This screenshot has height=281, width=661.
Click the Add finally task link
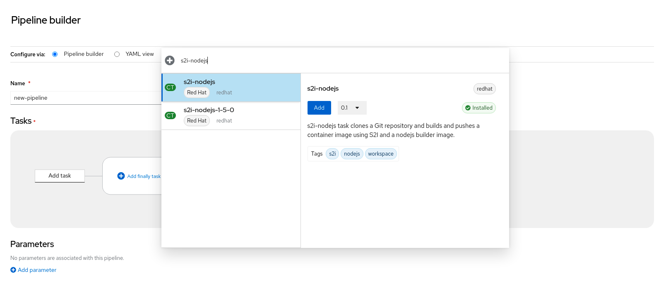click(x=144, y=176)
